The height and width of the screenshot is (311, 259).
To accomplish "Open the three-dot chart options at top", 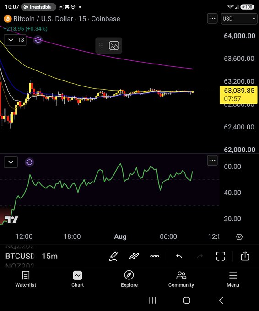I will [x=212, y=19].
